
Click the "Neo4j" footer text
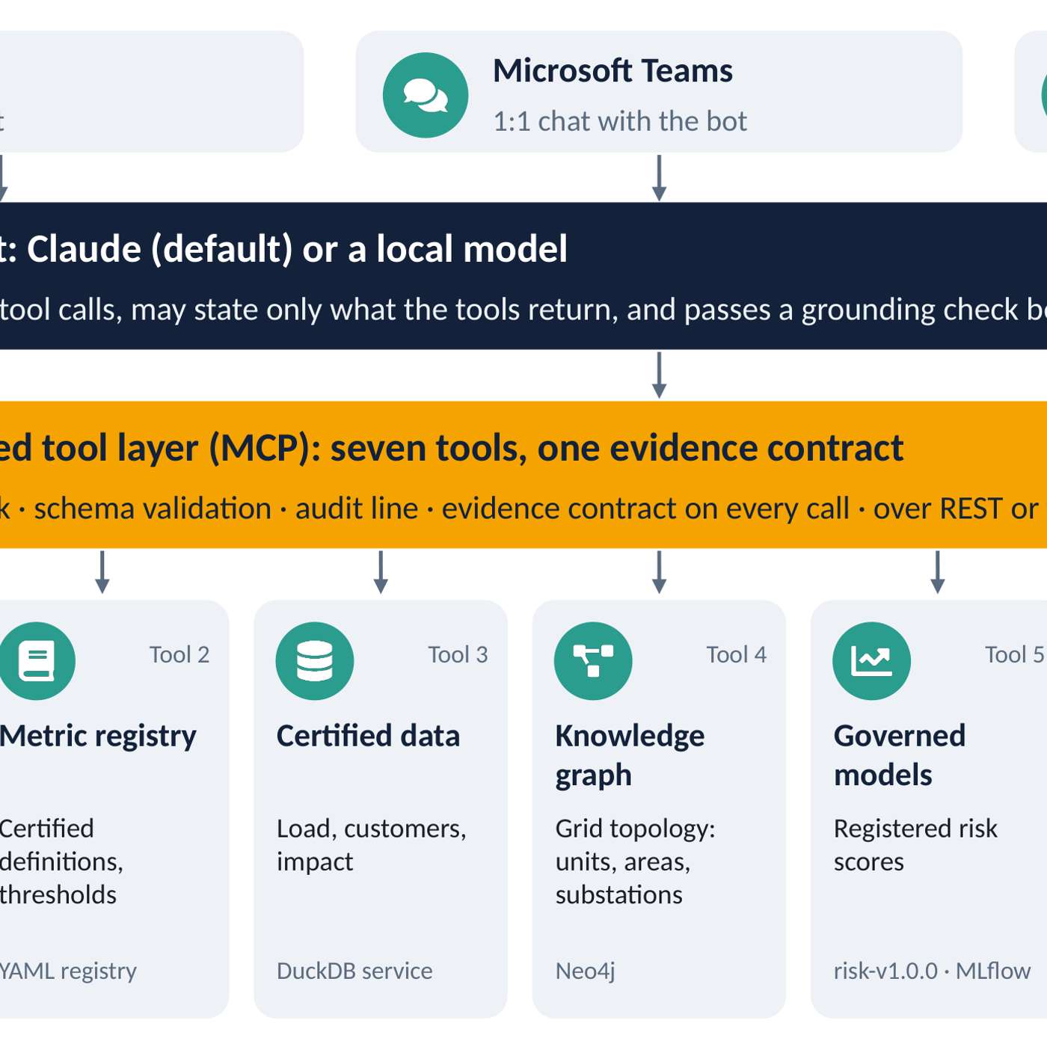pos(585,971)
